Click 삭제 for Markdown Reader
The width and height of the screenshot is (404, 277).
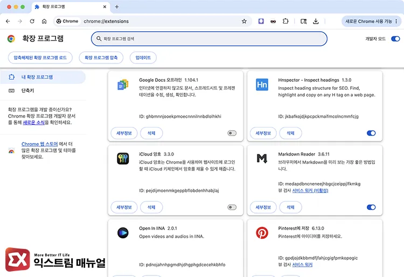(290, 207)
